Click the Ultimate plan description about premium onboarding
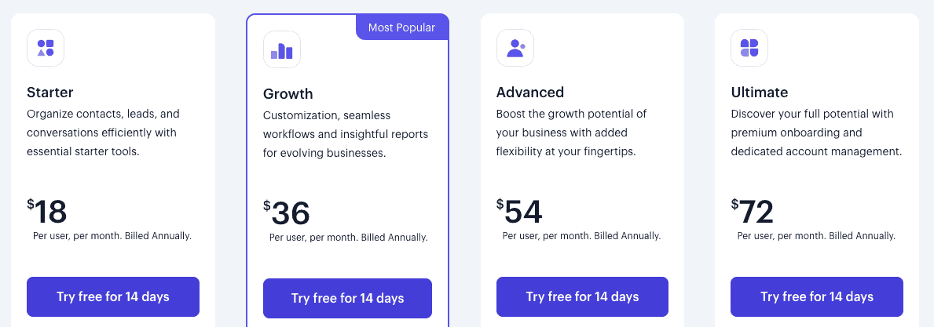Image resolution: width=934 pixels, height=327 pixels. pyautogui.click(x=816, y=133)
